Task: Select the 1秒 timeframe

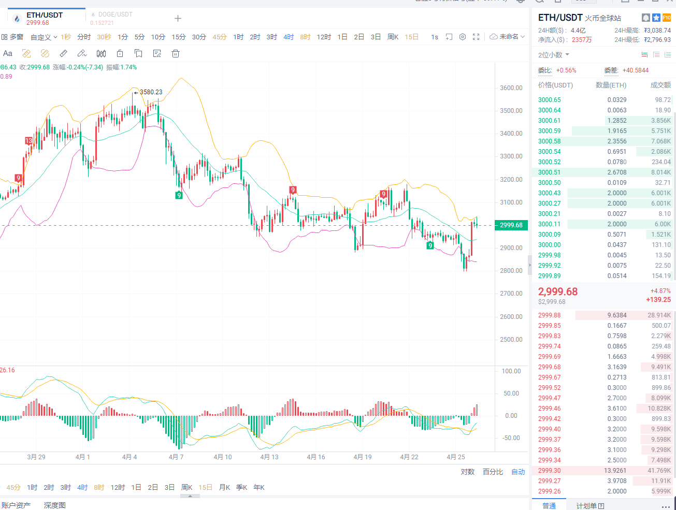Action: (x=66, y=37)
